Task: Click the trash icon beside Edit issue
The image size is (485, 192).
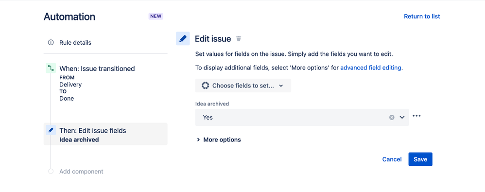Action: click(239, 39)
